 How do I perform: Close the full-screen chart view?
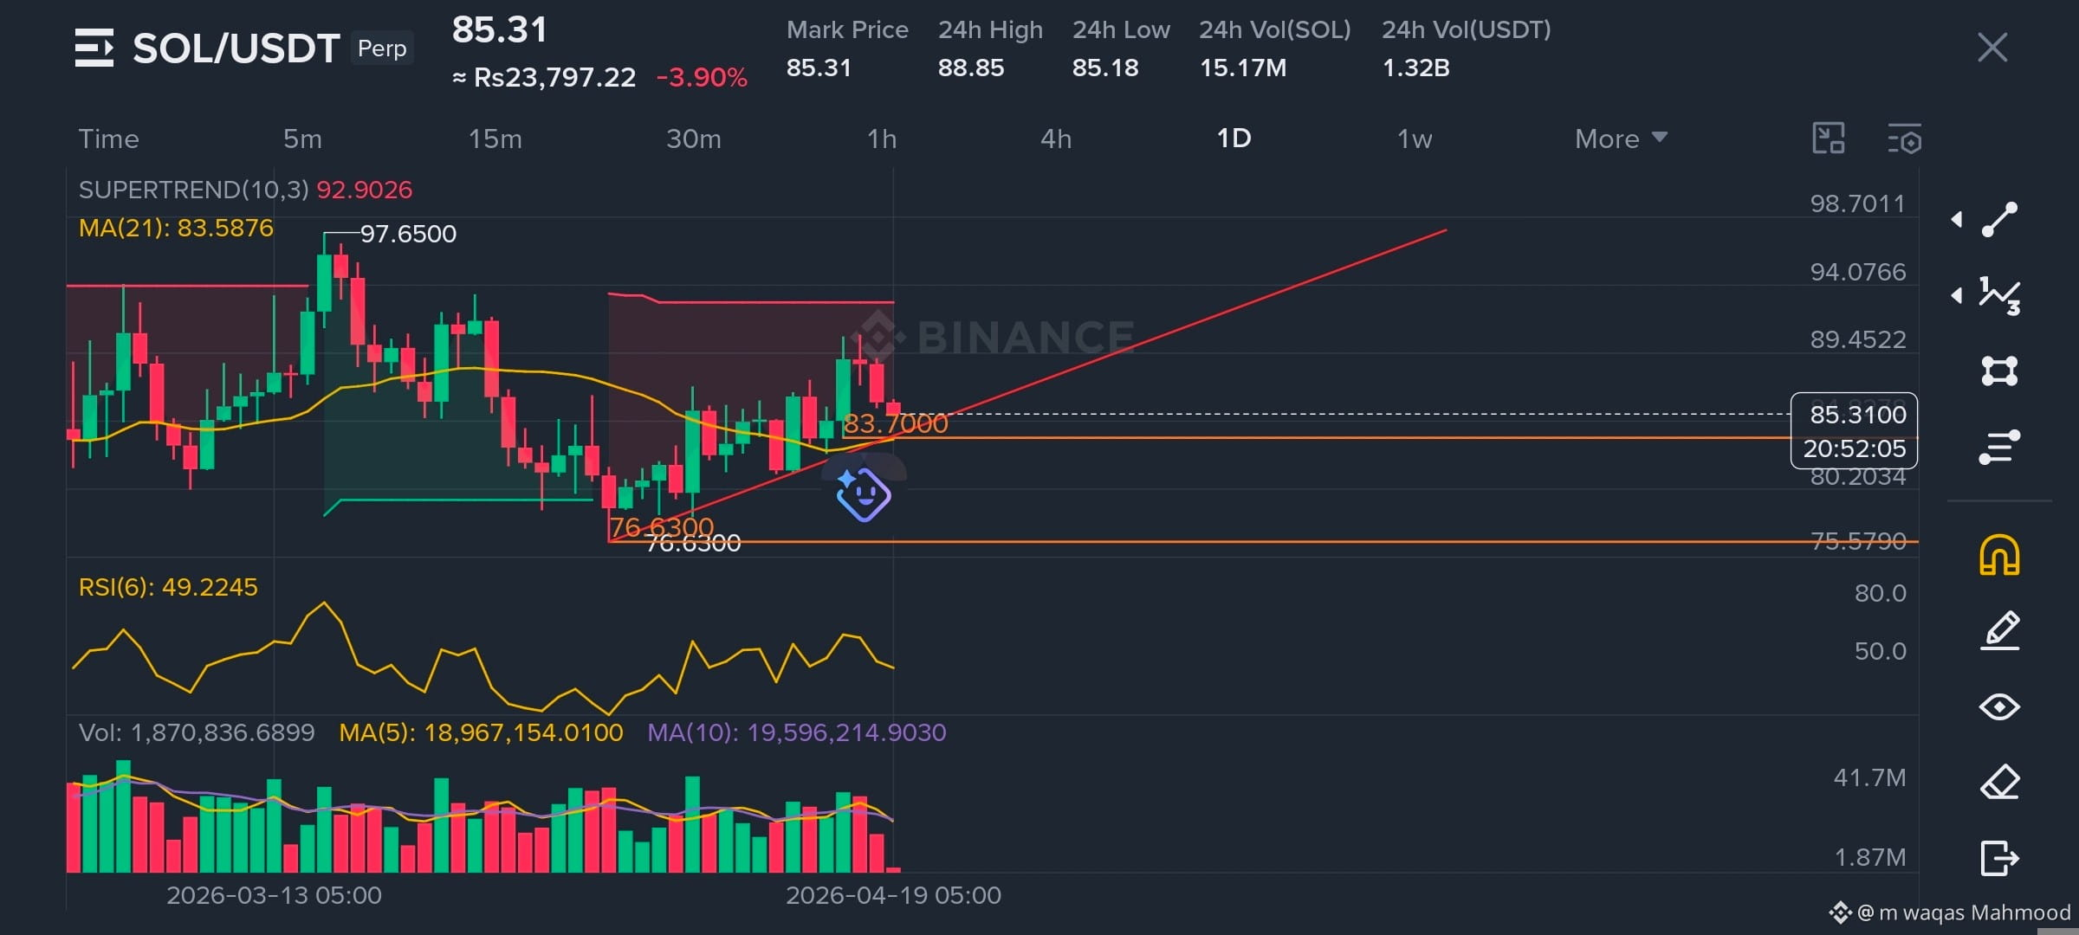click(x=1992, y=48)
